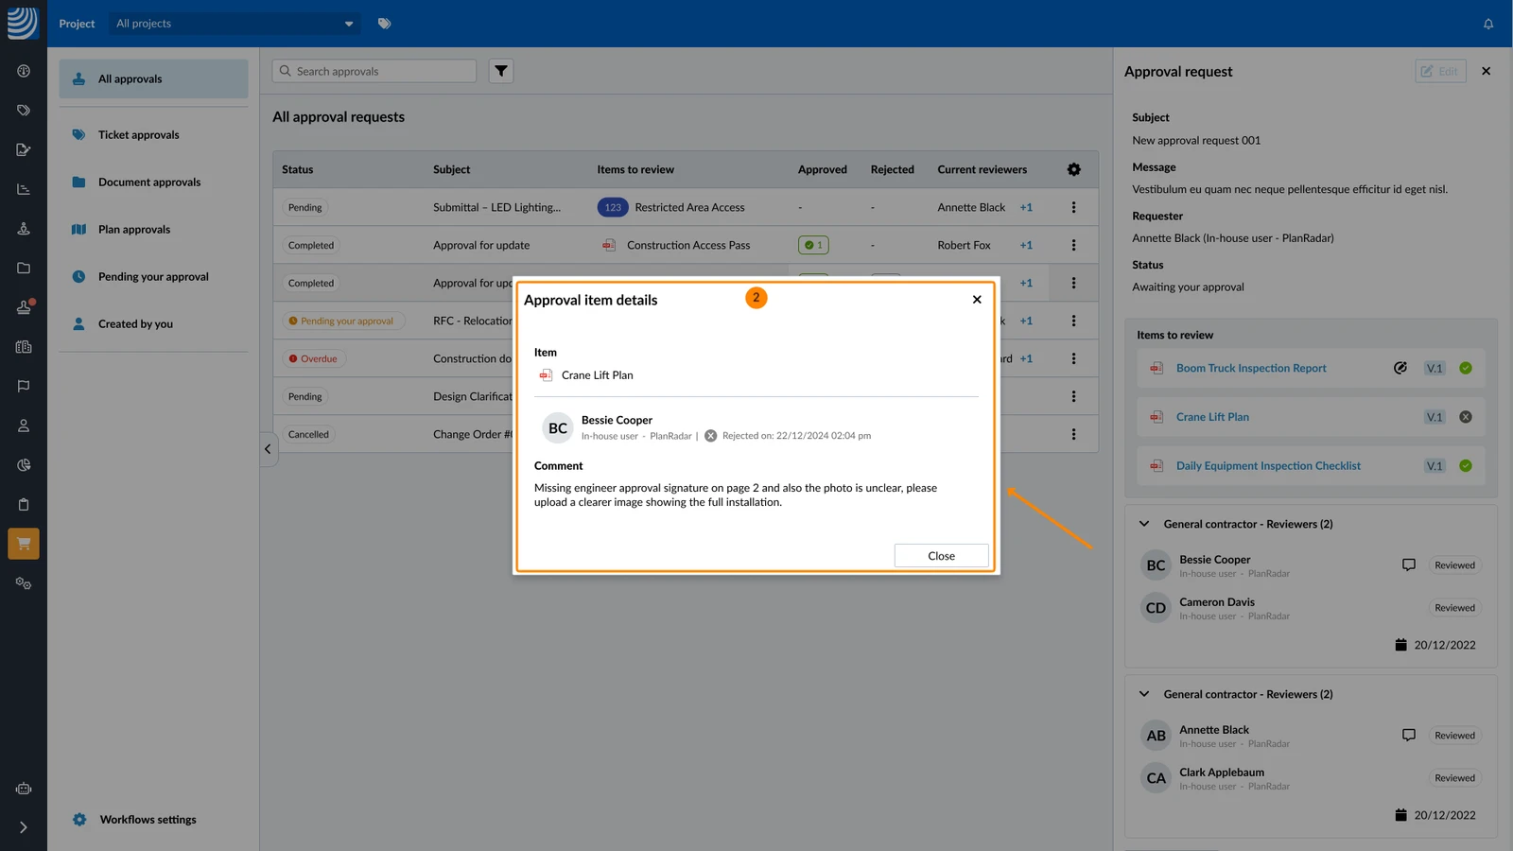This screenshot has height=851, width=1513.
Task: Open the table column settings gear
Action: (1073, 169)
